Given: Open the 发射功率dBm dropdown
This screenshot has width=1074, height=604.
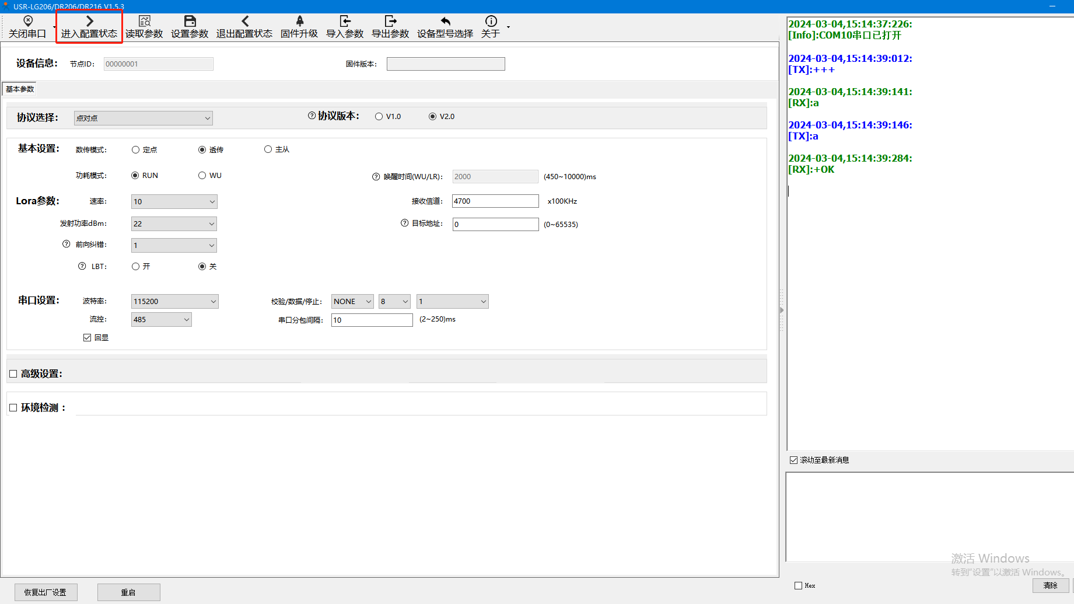Looking at the screenshot, I should 174,224.
